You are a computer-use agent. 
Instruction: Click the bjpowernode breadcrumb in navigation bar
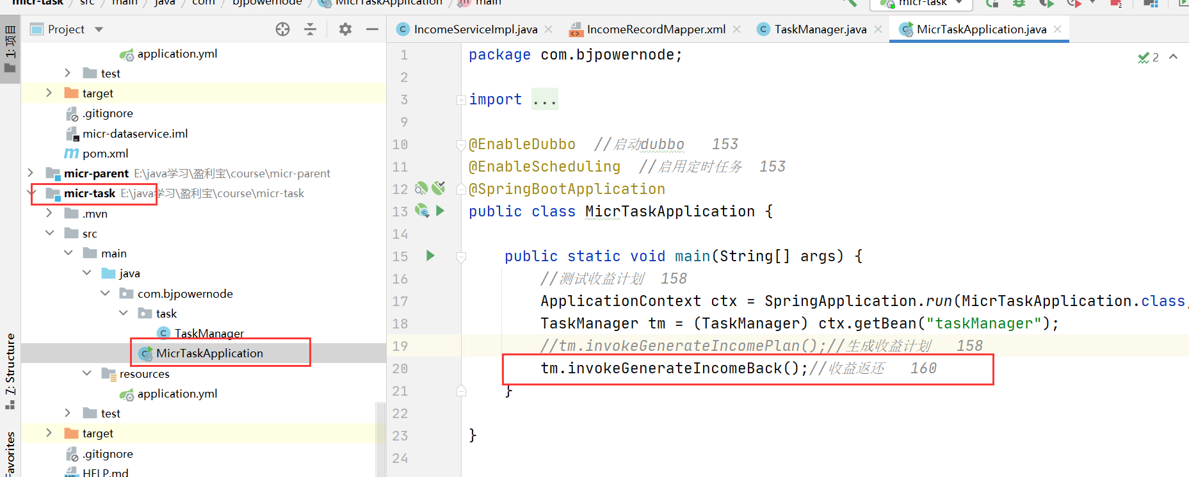coord(267,3)
